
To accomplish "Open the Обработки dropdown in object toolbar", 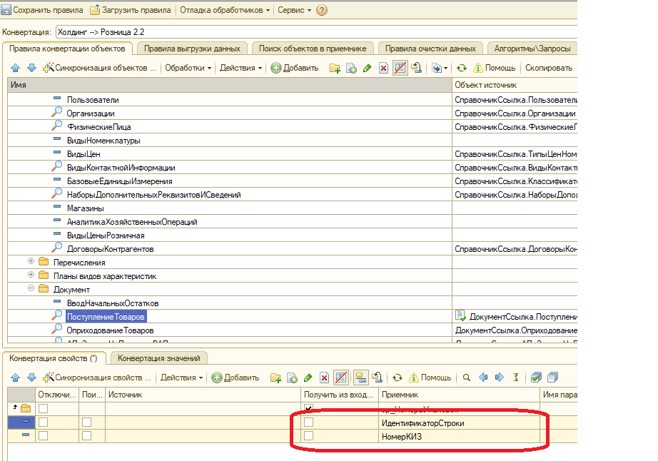I will [x=188, y=68].
